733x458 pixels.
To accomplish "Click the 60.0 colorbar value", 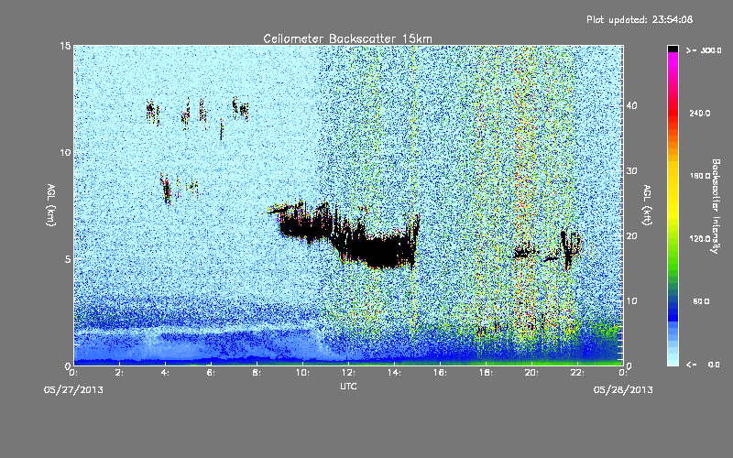I will pos(701,301).
